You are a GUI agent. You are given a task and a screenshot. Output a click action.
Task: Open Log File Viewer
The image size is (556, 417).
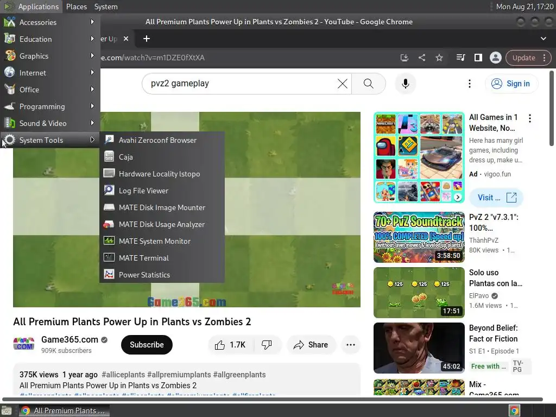click(x=162, y=191)
